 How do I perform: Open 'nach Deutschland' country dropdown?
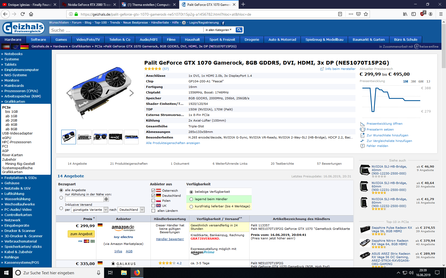coord(131,210)
